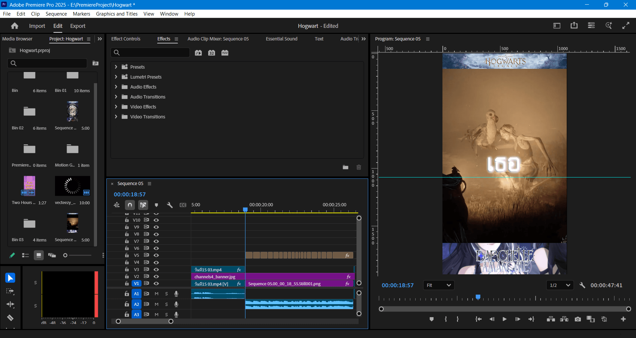Mute audio track A1
The width and height of the screenshot is (636, 338).
click(156, 294)
